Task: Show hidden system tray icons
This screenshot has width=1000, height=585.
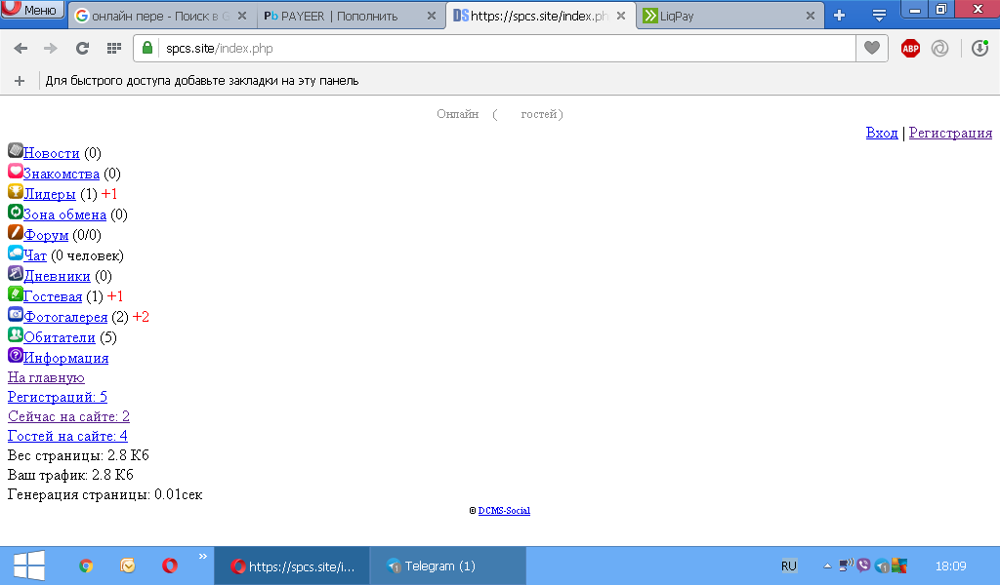Action: (827, 566)
